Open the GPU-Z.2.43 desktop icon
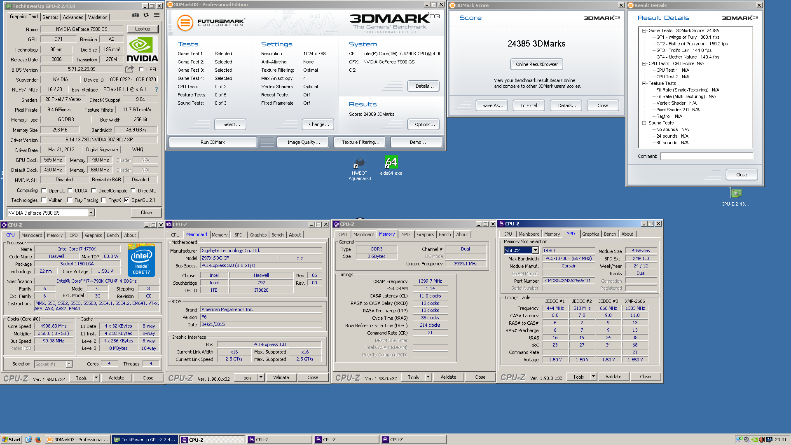791x445 pixels. pos(736,197)
